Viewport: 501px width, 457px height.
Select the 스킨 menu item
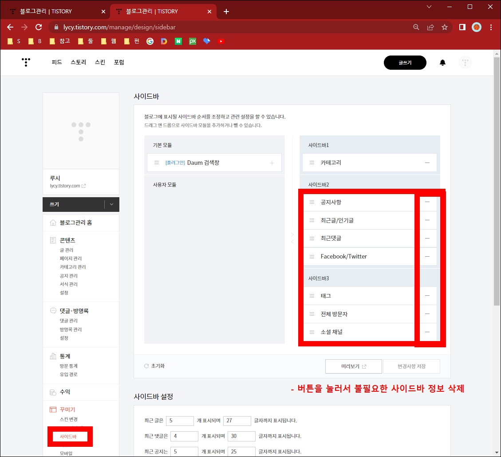[100, 62]
